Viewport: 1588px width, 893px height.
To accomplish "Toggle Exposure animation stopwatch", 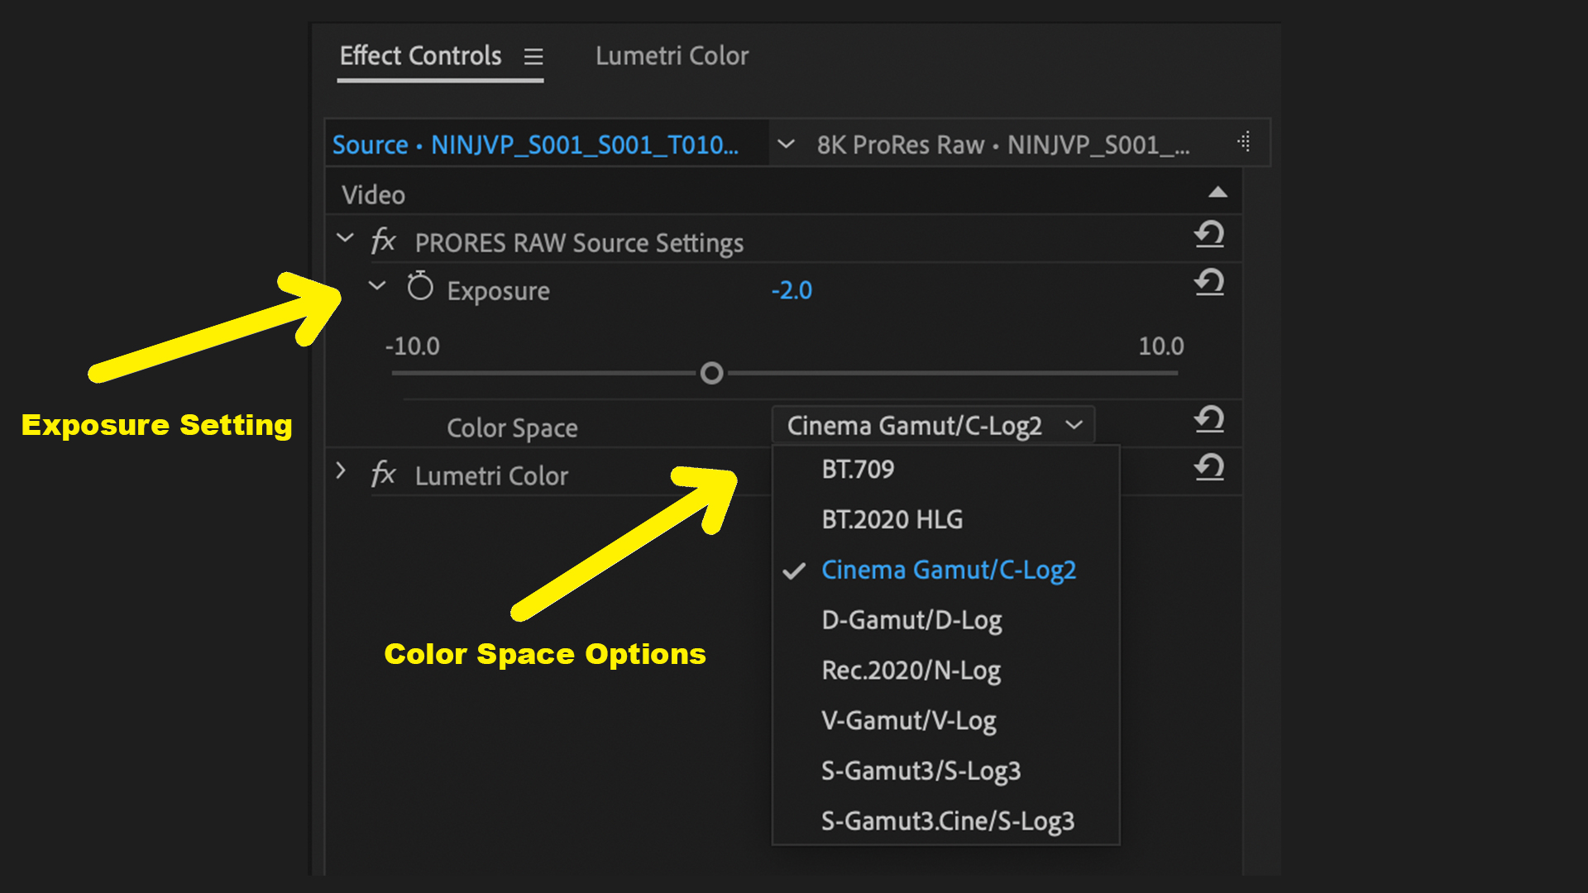I will [x=419, y=288].
